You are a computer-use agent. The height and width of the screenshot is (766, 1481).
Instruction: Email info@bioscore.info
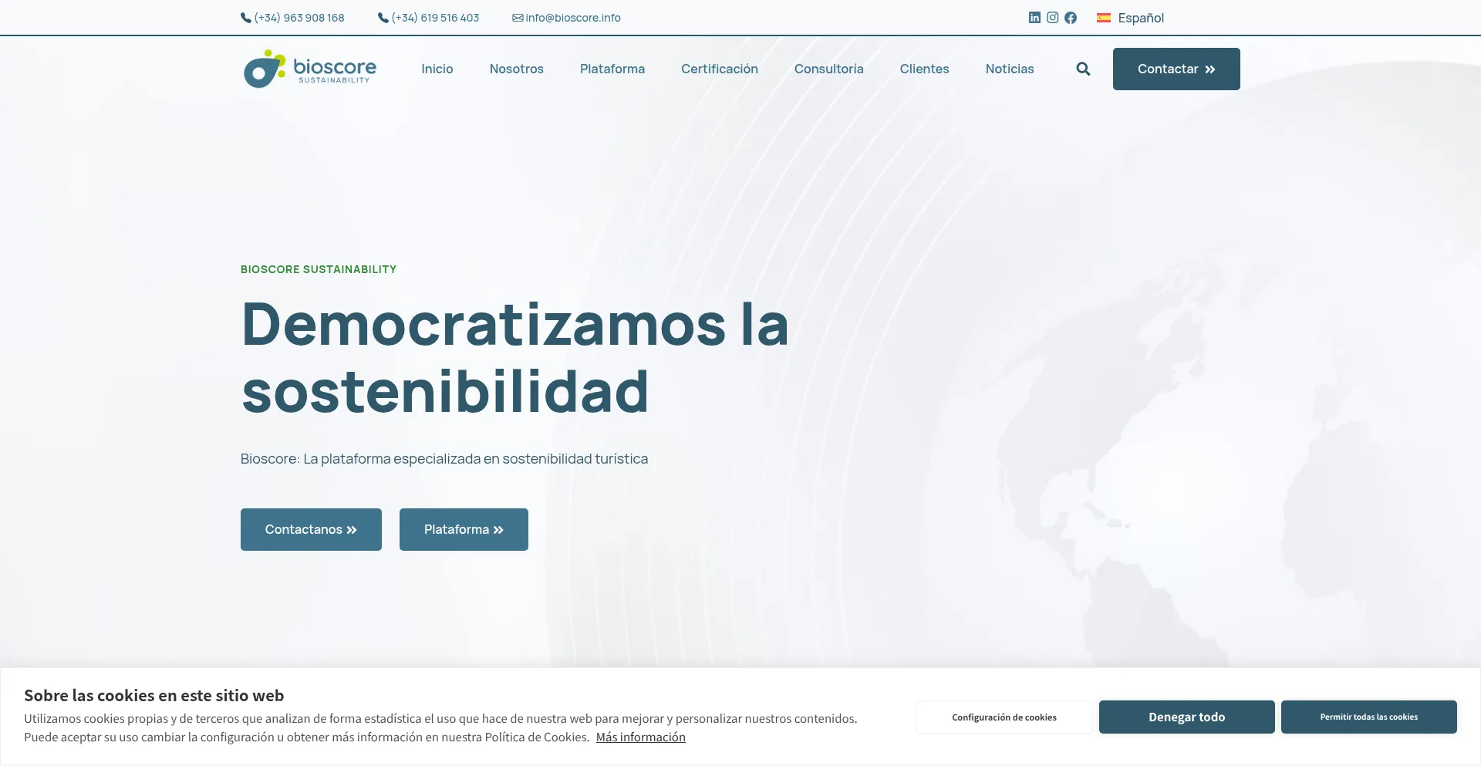click(566, 18)
